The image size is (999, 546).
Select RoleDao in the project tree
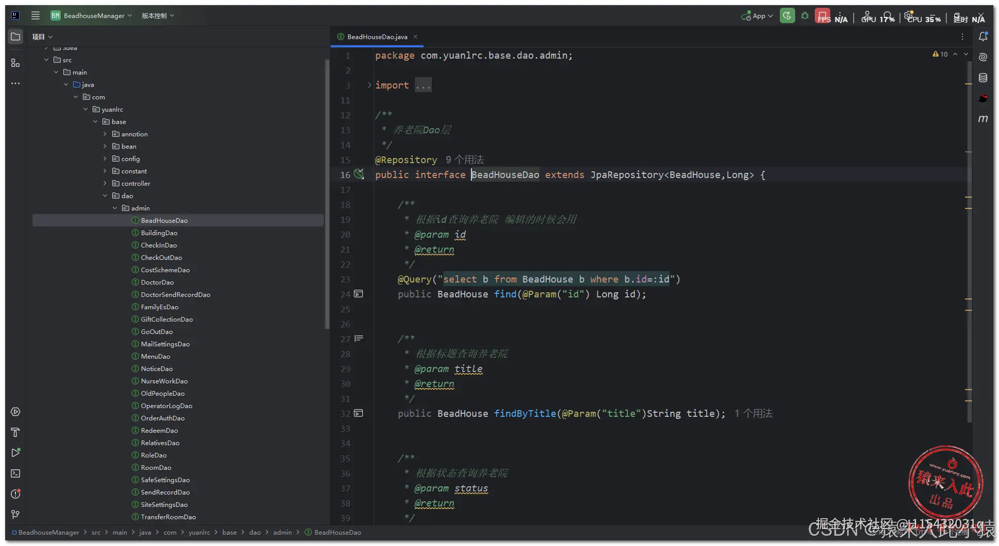(154, 455)
